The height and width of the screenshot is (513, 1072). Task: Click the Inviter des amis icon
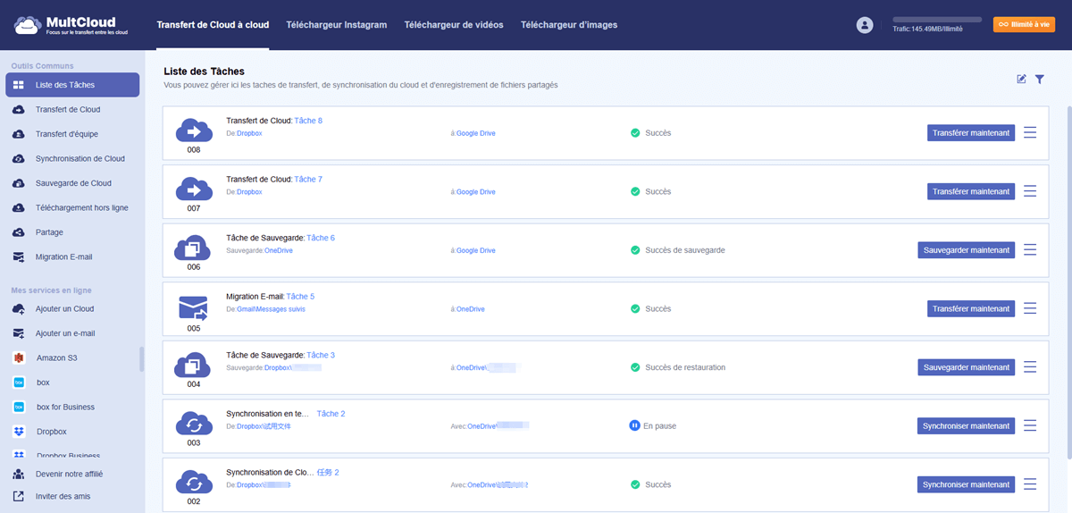point(19,496)
